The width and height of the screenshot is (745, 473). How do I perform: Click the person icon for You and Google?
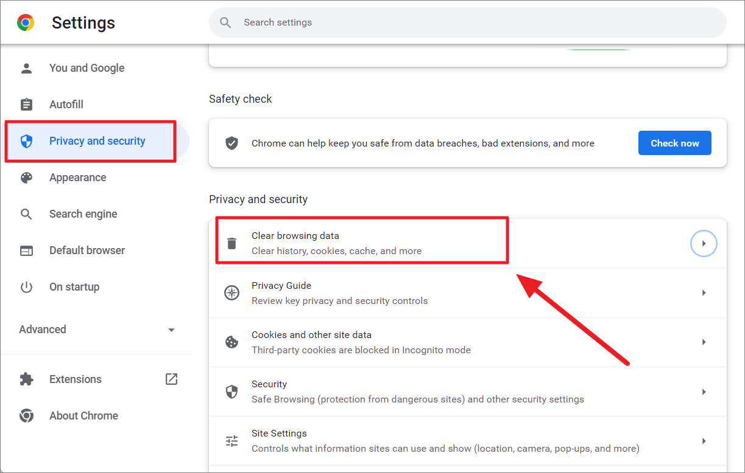26,68
